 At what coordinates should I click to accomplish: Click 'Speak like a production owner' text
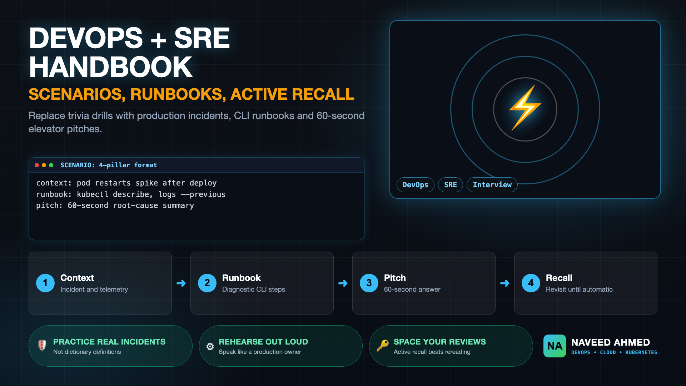(260, 352)
